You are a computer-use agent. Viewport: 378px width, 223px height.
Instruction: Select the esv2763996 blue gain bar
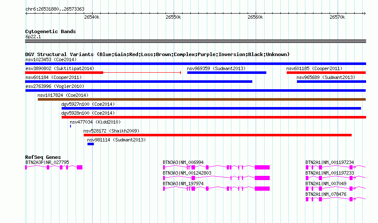195,90
